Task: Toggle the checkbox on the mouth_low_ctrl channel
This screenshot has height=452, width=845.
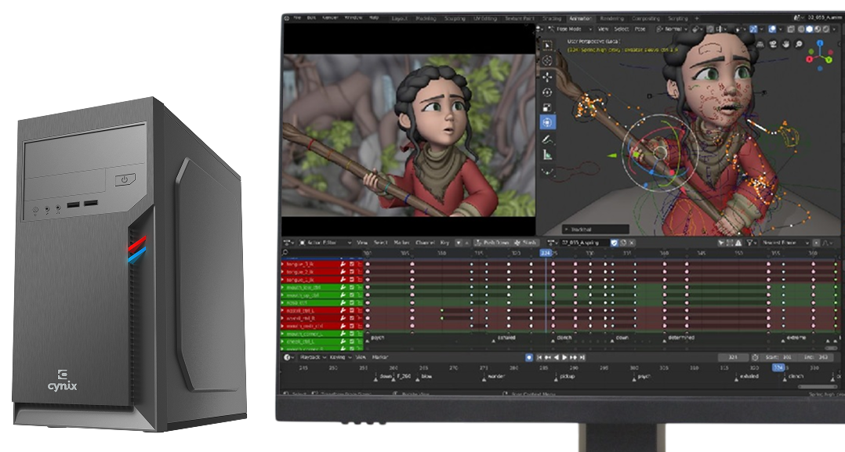Action: point(351,287)
